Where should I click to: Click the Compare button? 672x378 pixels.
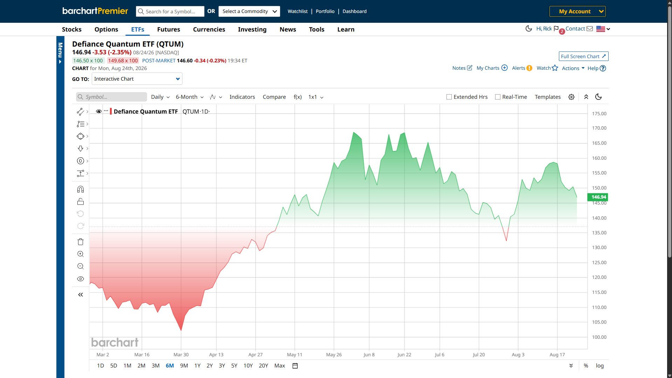pos(274,97)
